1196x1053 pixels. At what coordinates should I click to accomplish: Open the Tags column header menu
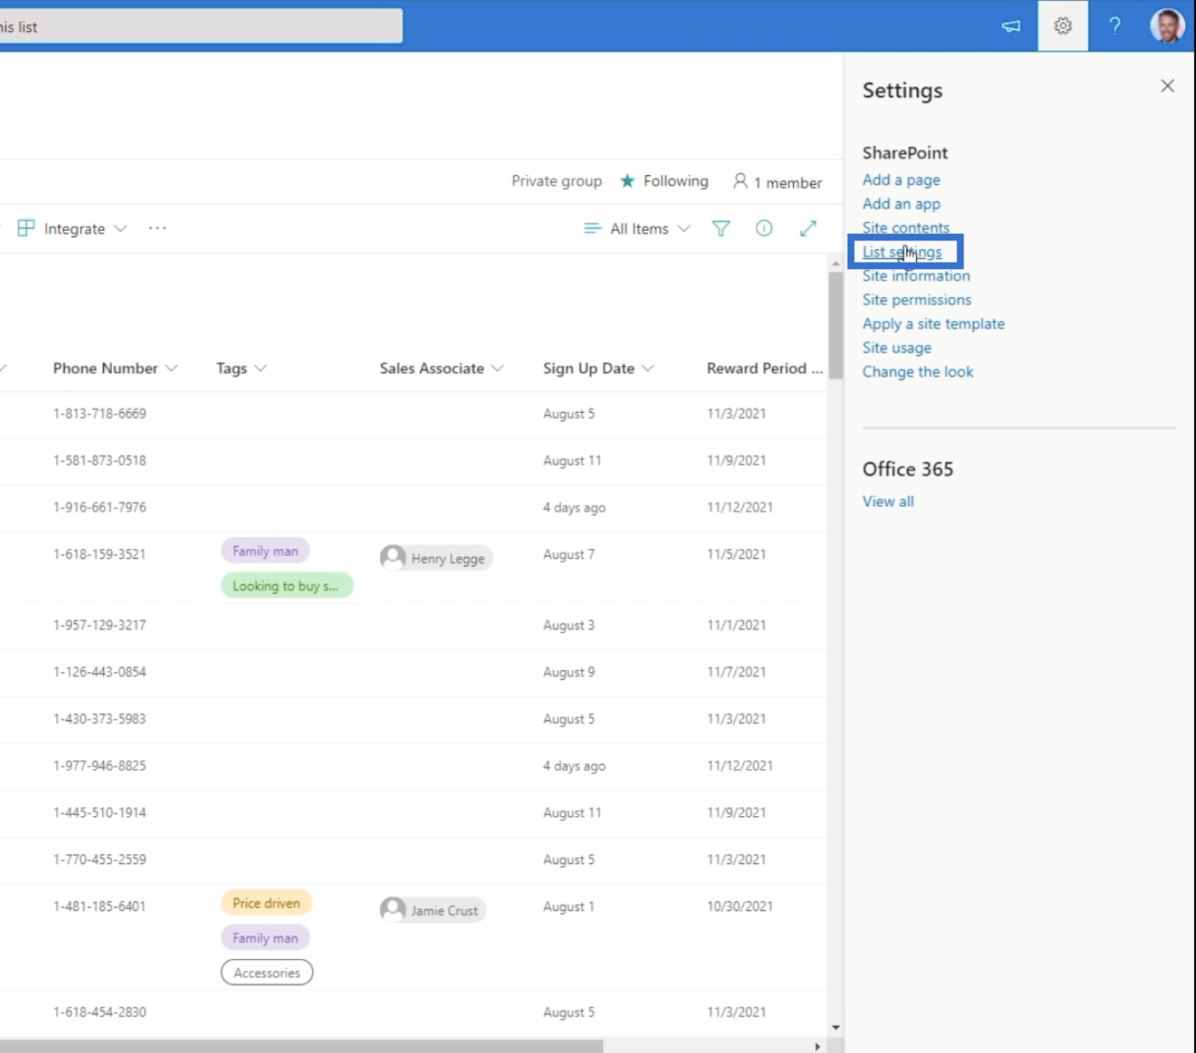pos(241,368)
